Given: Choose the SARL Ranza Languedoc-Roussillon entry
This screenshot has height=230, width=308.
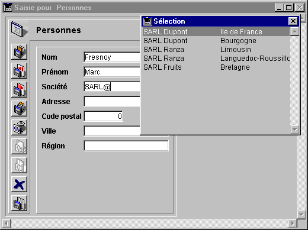Looking at the screenshot, I should tap(216, 59).
